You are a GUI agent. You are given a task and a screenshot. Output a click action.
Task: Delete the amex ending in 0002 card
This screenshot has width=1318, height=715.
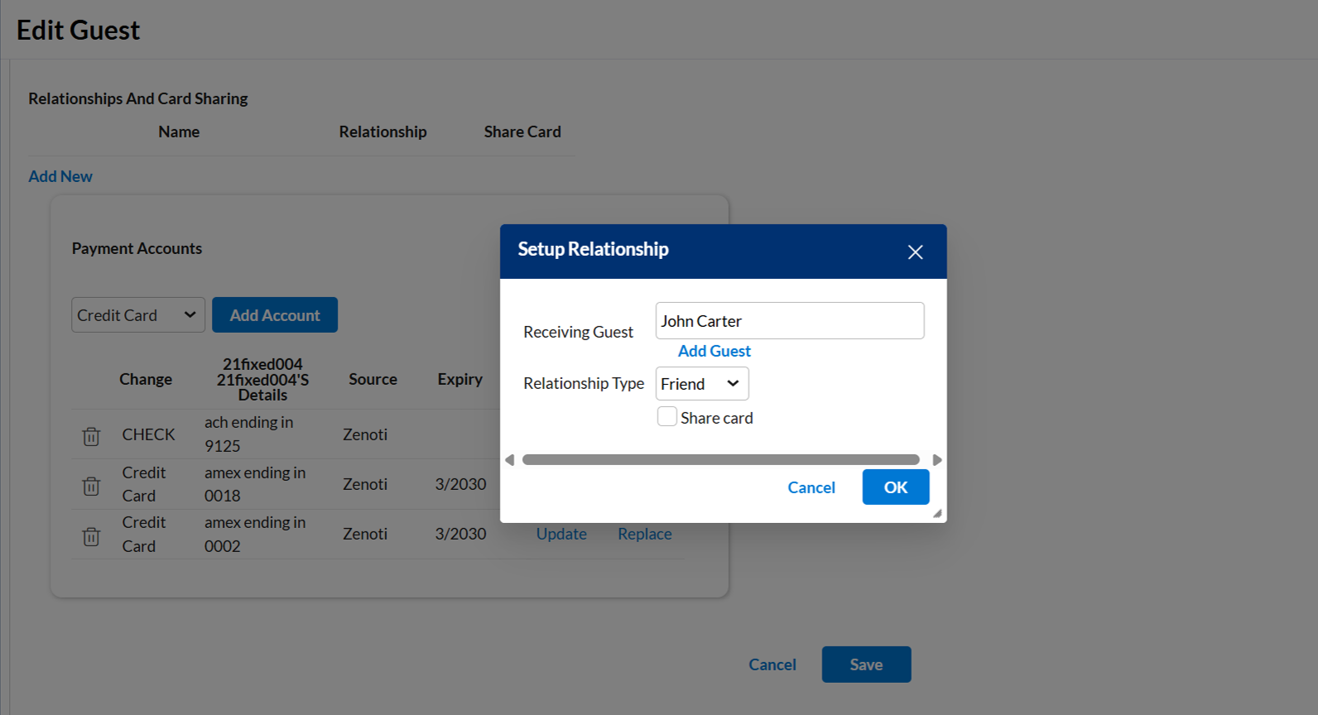pyautogui.click(x=91, y=536)
